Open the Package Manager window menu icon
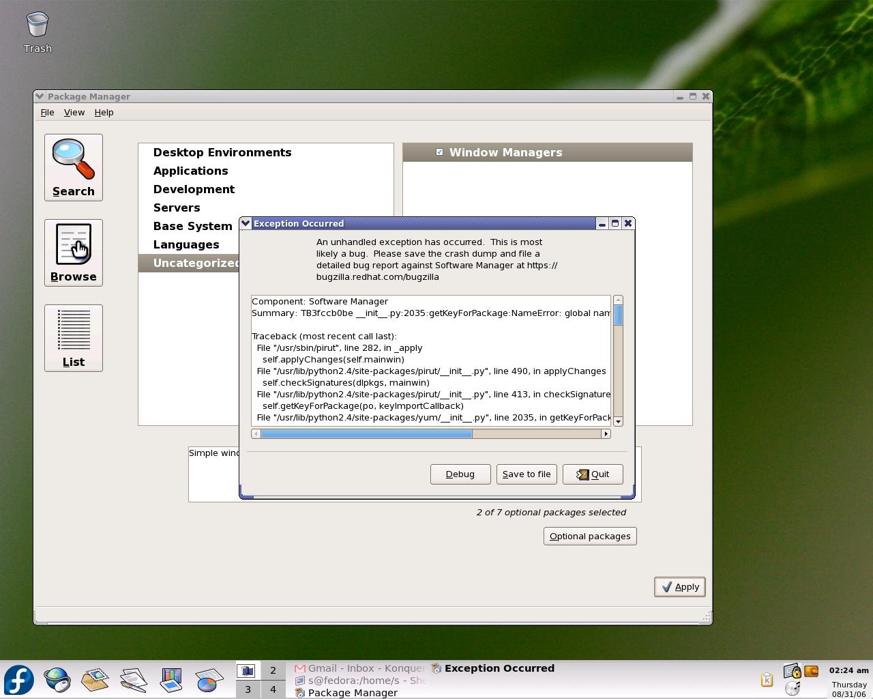Image resolution: width=873 pixels, height=699 pixels. 40,96
